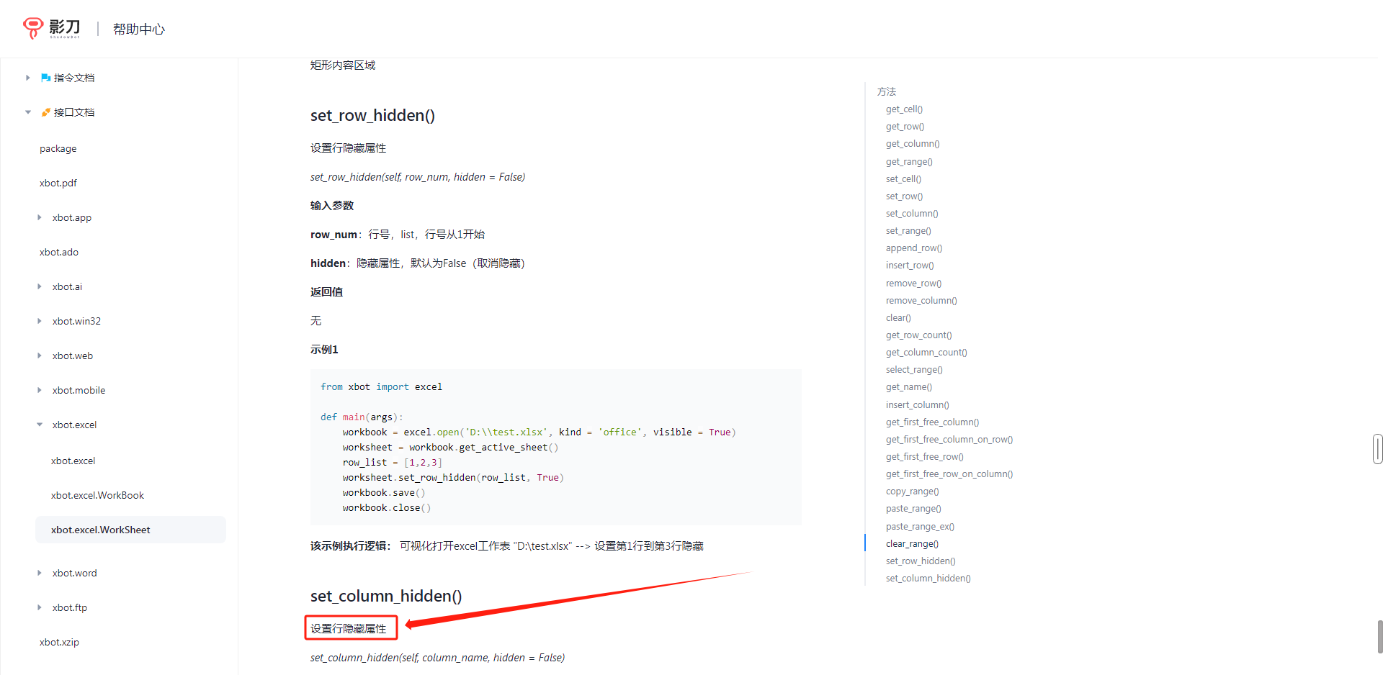Expand the xbot.app tree node

pos(40,217)
